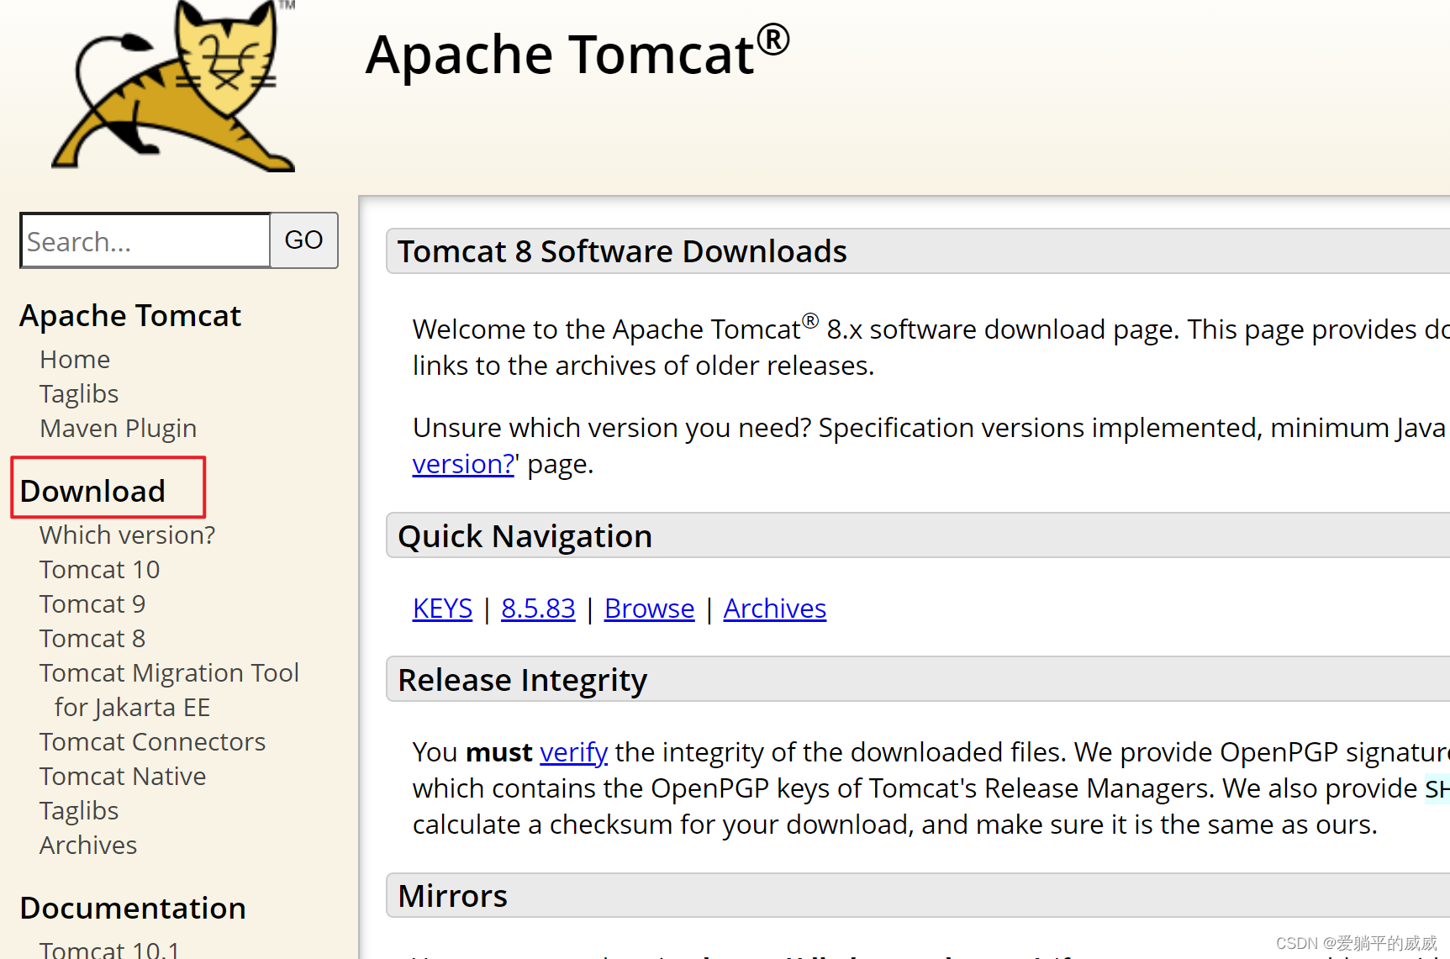The image size is (1450, 959).
Task: Click the Browse link in Quick Navigation
Action: tap(648, 608)
